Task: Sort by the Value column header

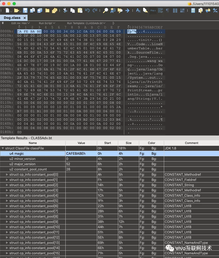Action: tap(81, 143)
